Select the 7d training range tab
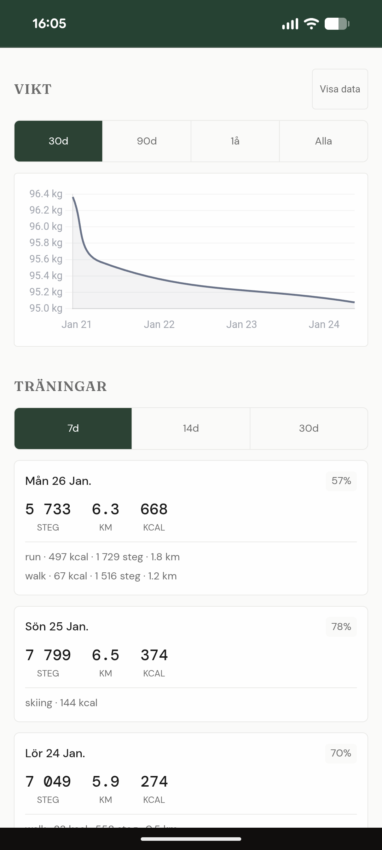 73,429
